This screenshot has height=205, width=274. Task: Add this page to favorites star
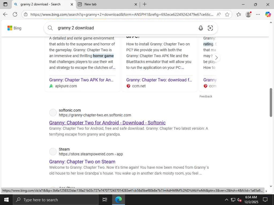pyautogui.click(x=227, y=14)
